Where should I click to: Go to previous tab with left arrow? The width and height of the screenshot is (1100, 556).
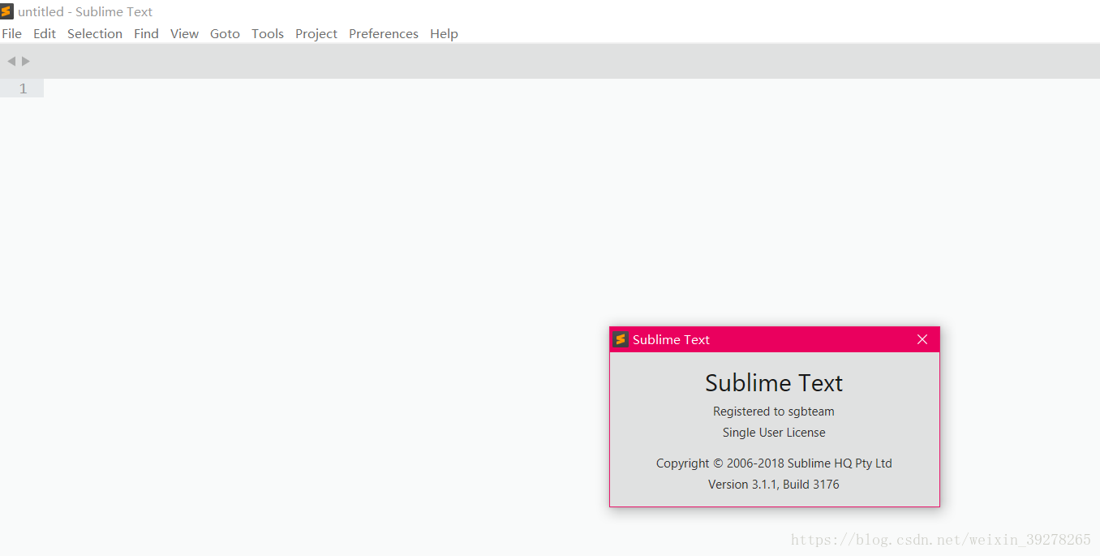point(11,61)
